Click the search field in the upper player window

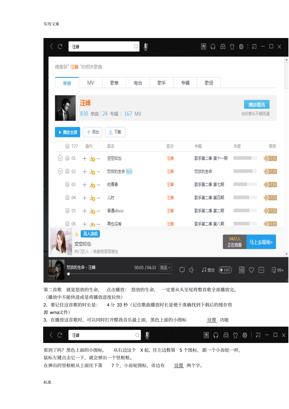coord(104,47)
